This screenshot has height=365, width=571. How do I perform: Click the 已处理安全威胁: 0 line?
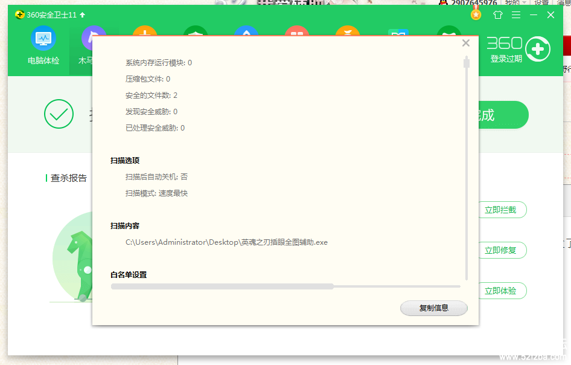pyautogui.click(x=155, y=128)
